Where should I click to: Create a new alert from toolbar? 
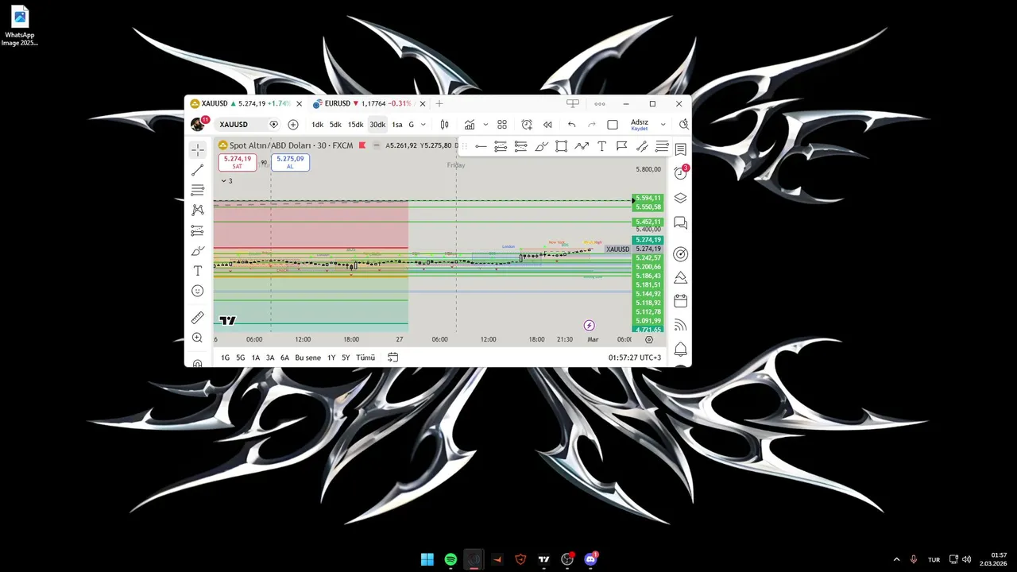coord(527,125)
